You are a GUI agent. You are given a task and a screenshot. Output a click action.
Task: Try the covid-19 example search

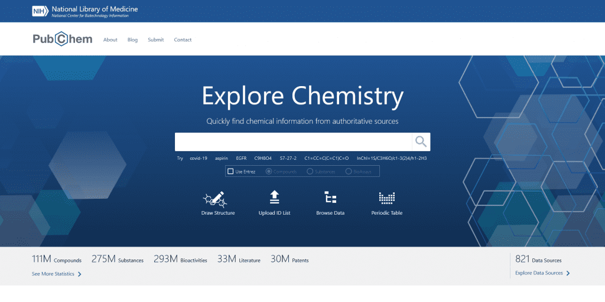point(199,158)
